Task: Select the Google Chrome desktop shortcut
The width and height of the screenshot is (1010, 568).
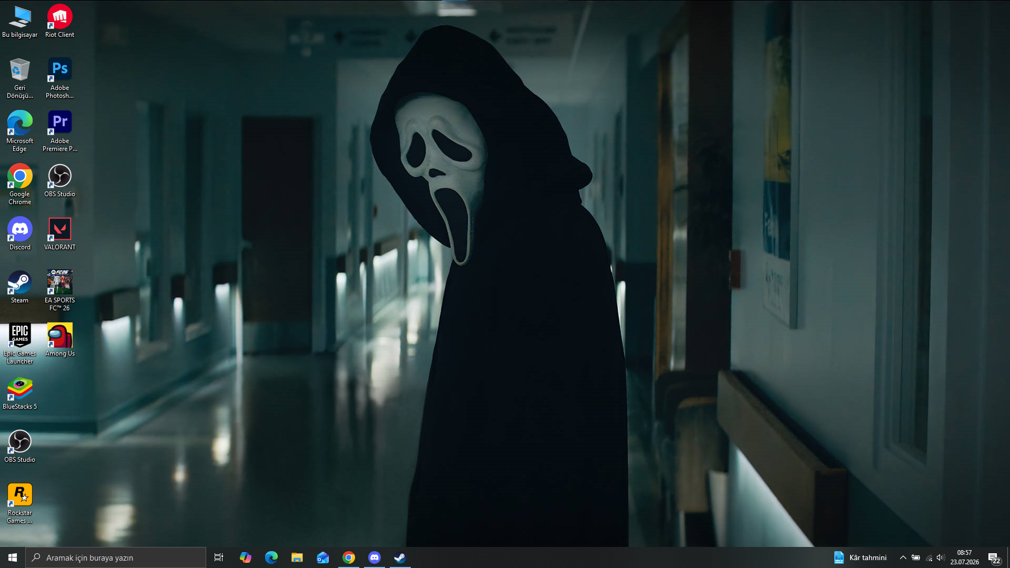Action: pyautogui.click(x=20, y=185)
